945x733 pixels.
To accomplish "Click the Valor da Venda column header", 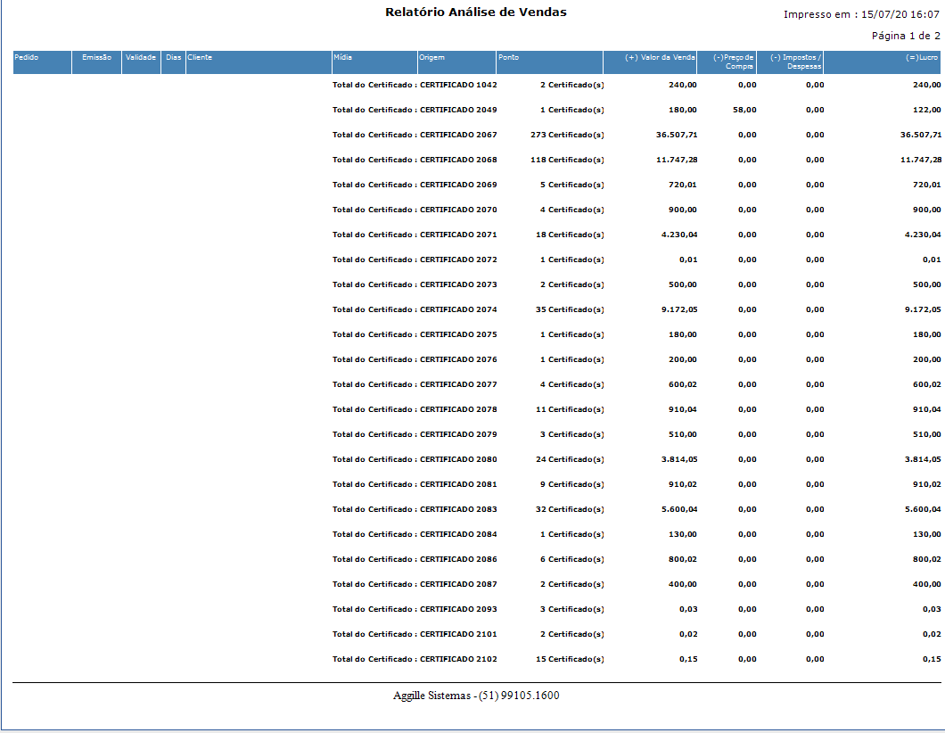I will coord(660,58).
